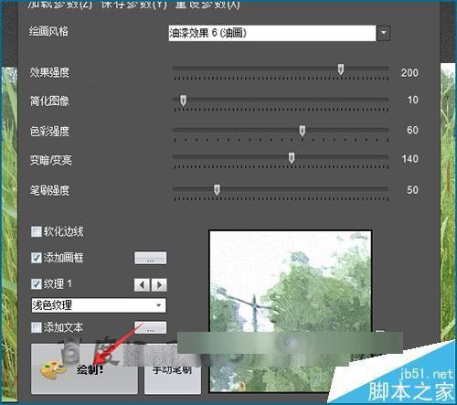
Task: Click the 色彩强度 value 60
Action: point(412,130)
